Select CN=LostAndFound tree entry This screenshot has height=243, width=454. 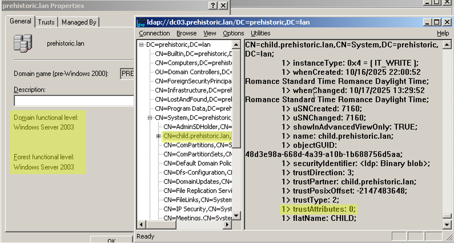(x=193, y=99)
